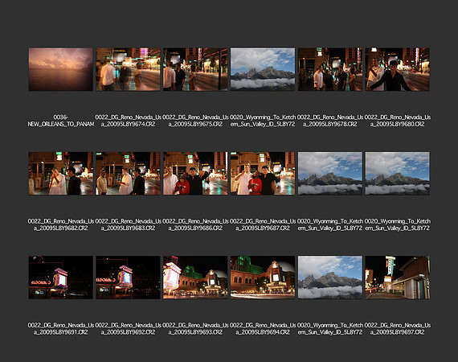
Task: Select the label ending '5L8Y9692.CR2'
Action: [x=128, y=329]
